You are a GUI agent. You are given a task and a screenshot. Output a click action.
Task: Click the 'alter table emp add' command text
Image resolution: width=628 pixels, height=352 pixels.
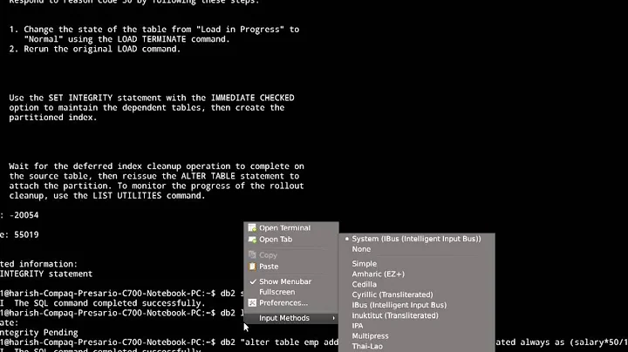(x=290, y=342)
